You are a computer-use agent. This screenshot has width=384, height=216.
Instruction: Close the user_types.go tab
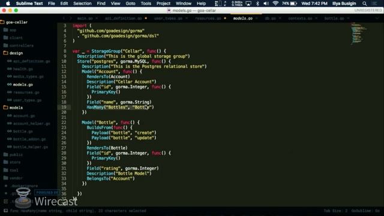(x=187, y=19)
